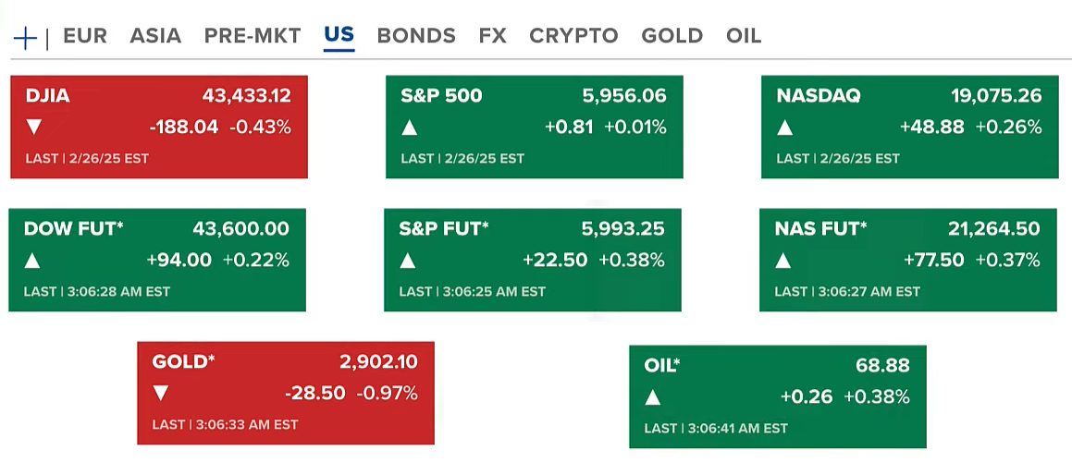Click the OIL up arrow icon
The height and width of the screenshot is (463, 1072).
pyautogui.click(x=653, y=397)
